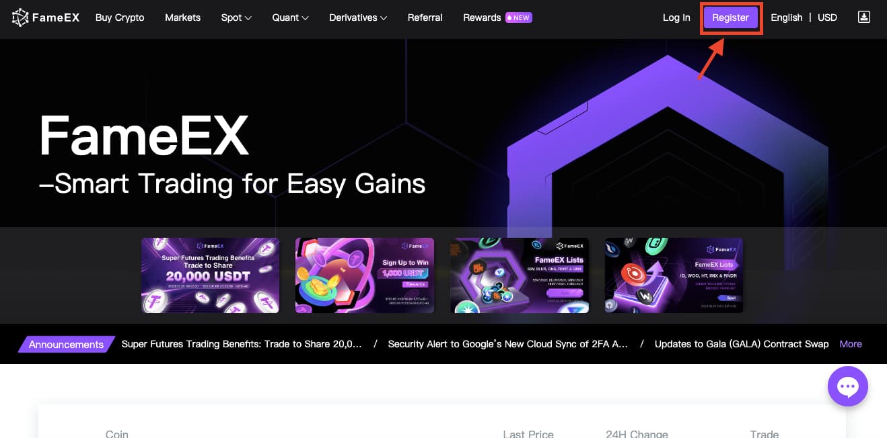Open the 20,000 USDT futures banner
Image resolution: width=887 pixels, height=438 pixels.
(210, 275)
